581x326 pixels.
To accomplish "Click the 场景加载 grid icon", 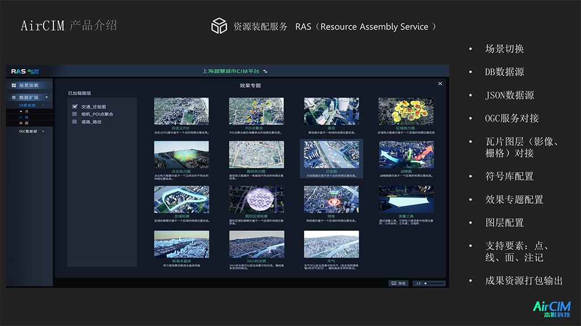I will click(14, 85).
